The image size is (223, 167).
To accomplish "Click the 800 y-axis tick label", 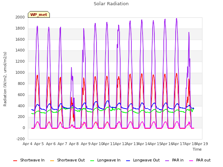I will click(x=21, y=83).
